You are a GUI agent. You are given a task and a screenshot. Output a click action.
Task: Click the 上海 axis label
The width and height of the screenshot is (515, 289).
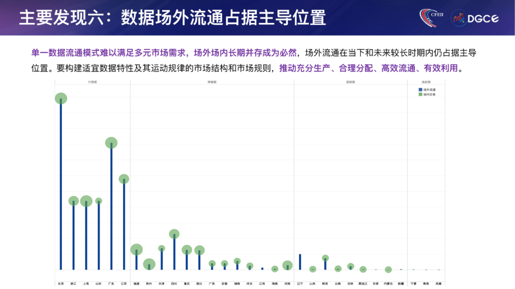click(x=86, y=284)
